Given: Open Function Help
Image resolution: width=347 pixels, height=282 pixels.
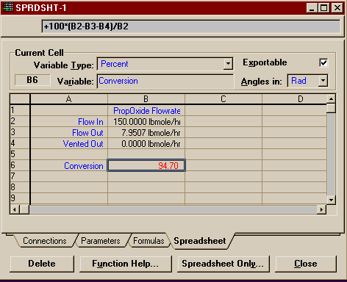Looking at the screenshot, I should pos(126,264).
